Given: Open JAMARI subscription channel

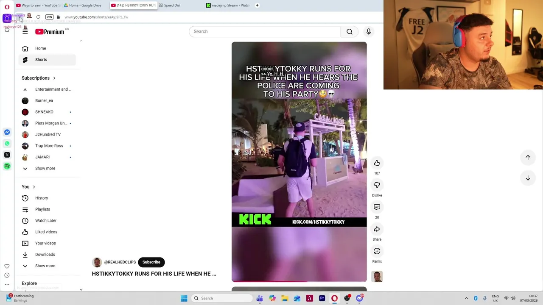Looking at the screenshot, I should coord(47,157).
